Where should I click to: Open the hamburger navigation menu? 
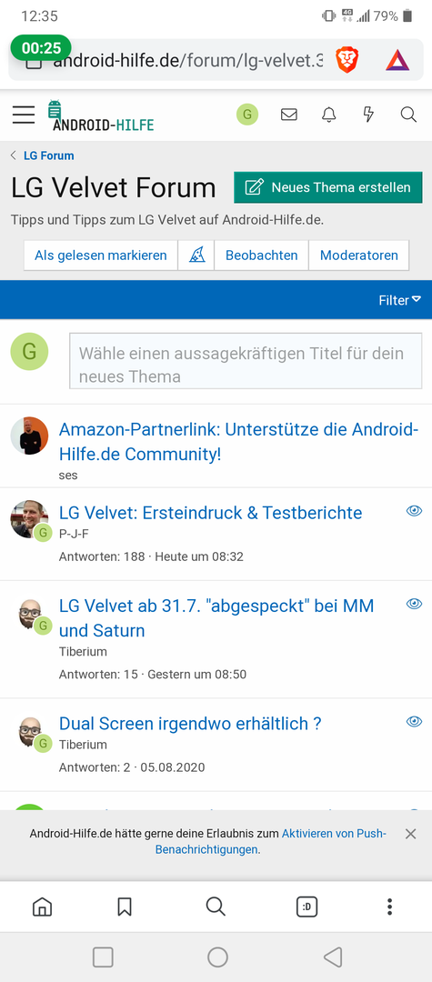tap(23, 115)
